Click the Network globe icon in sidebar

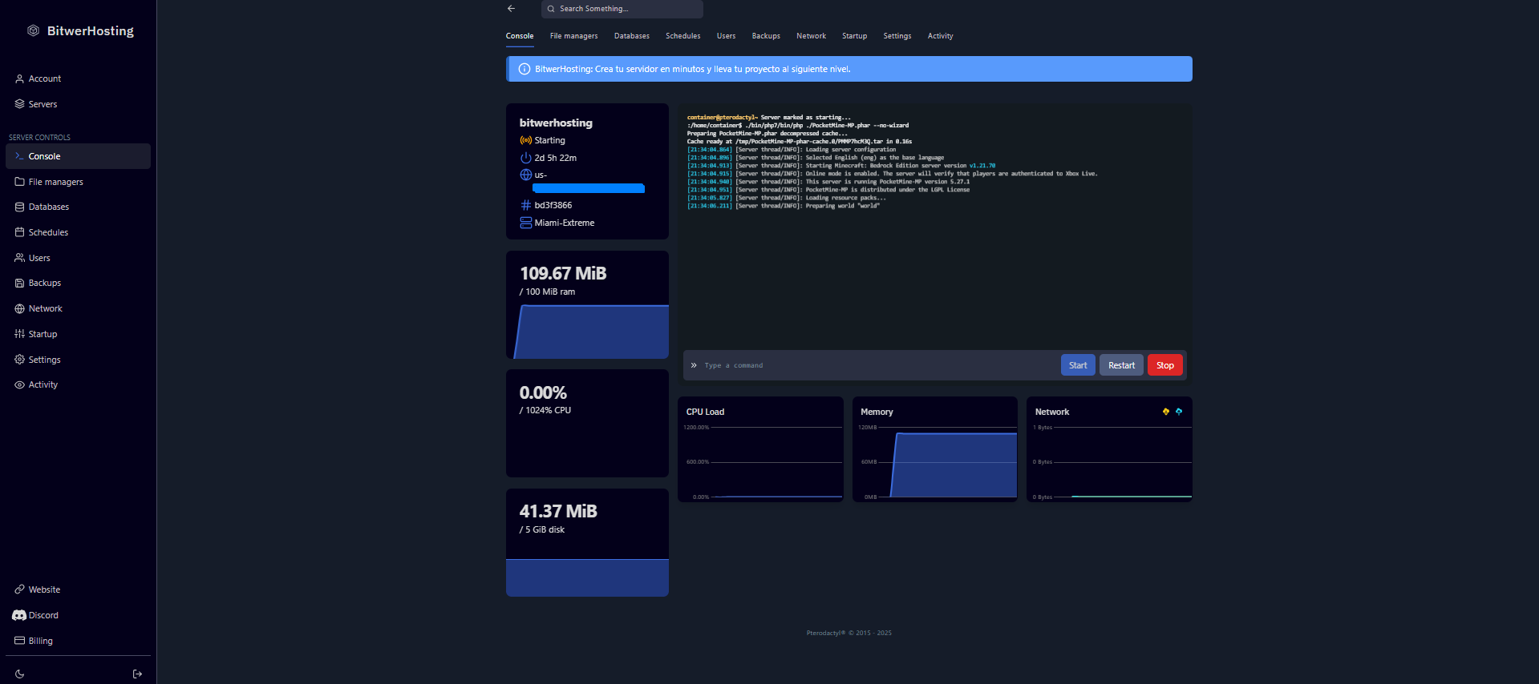click(x=19, y=308)
